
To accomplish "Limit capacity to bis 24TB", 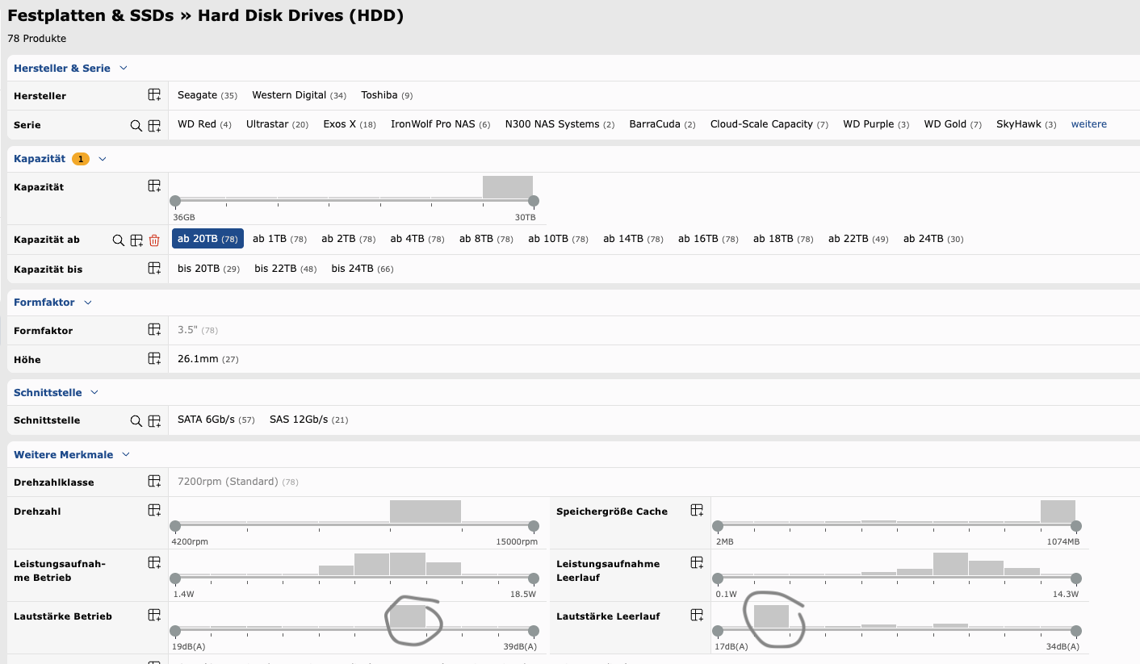I will [x=363, y=269].
